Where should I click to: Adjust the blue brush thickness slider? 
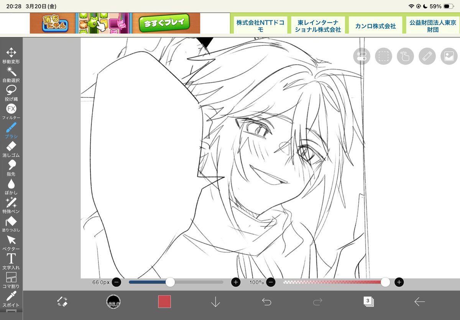tap(176, 282)
